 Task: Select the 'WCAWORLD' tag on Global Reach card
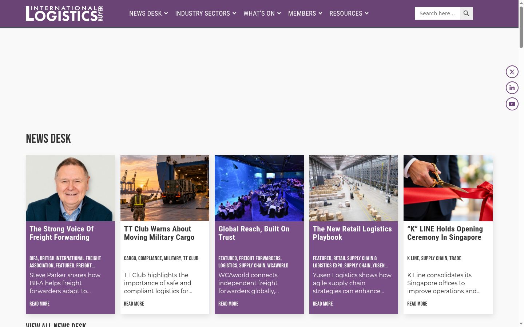point(278,266)
